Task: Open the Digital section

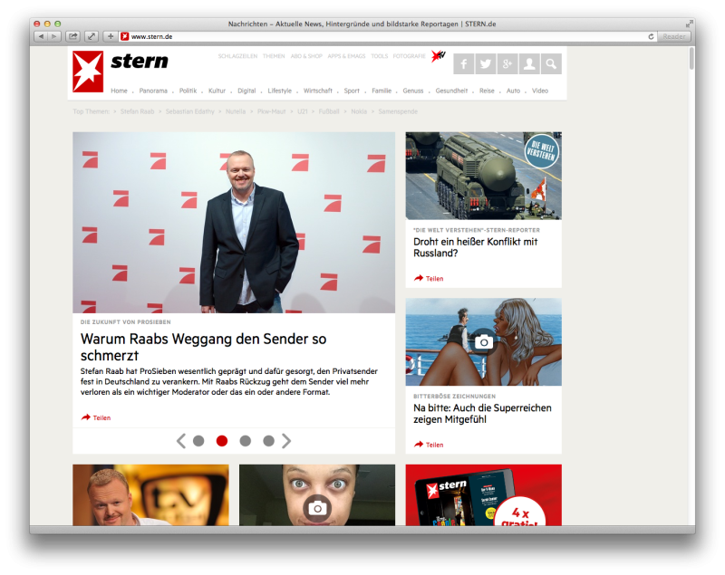Action: coord(246,91)
